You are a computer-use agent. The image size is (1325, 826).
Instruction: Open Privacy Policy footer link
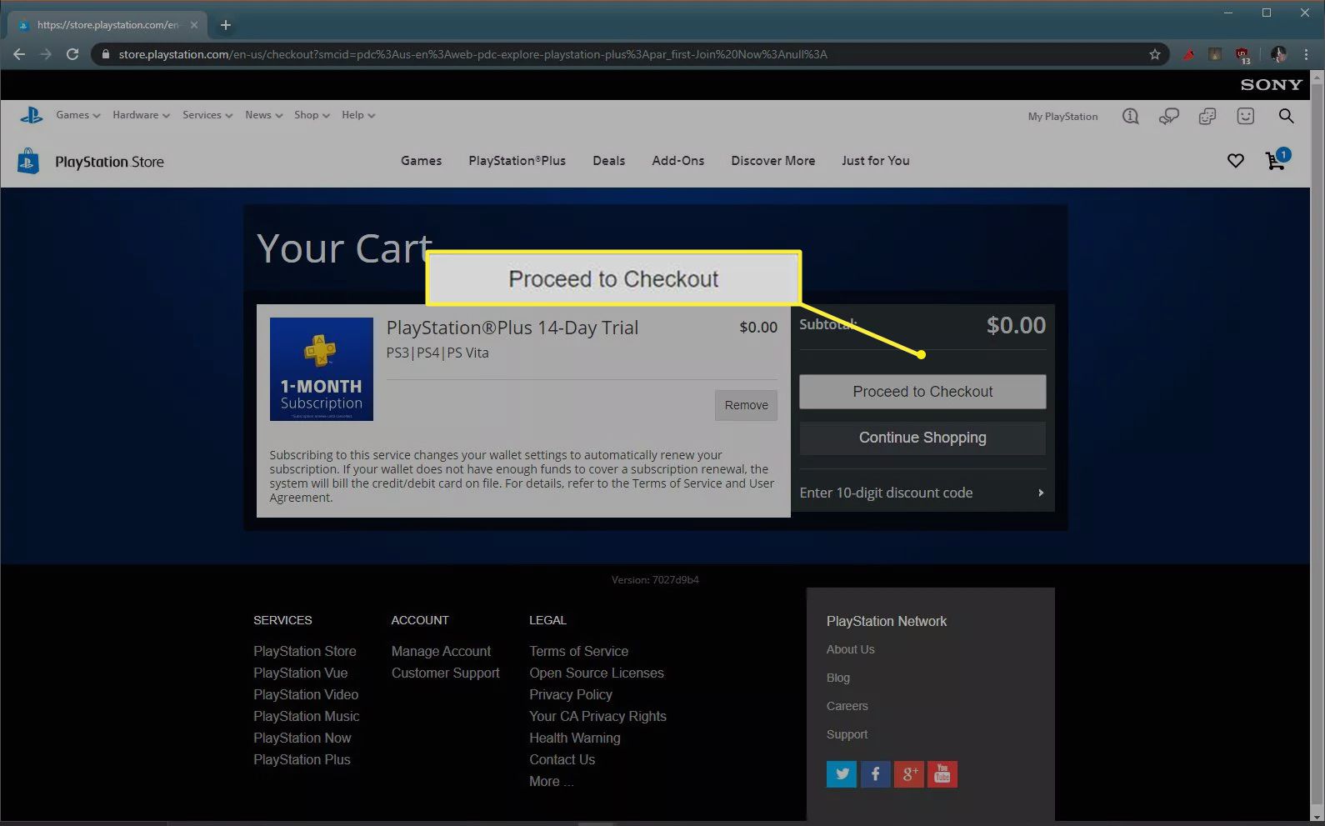tap(570, 694)
